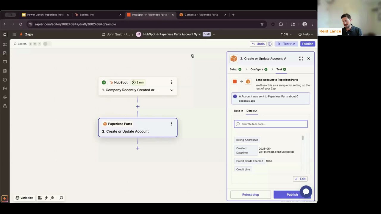Open version history clock icon near Undo

[x=270, y=44]
